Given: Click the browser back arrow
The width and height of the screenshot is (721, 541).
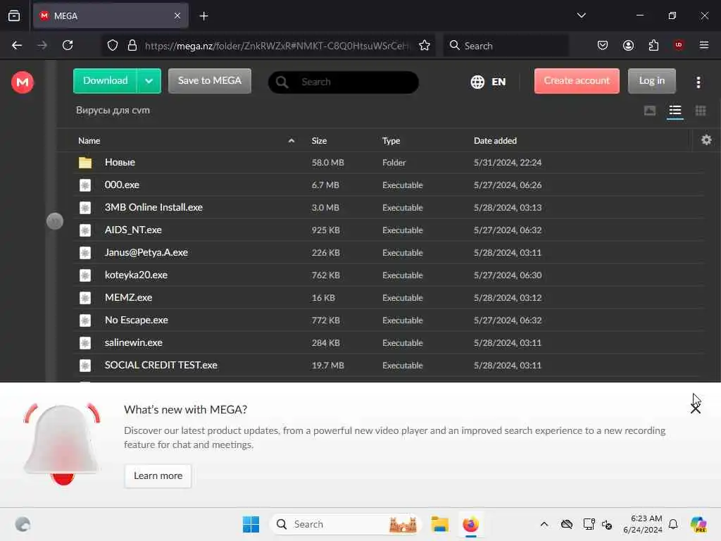Looking at the screenshot, I should click(17, 45).
